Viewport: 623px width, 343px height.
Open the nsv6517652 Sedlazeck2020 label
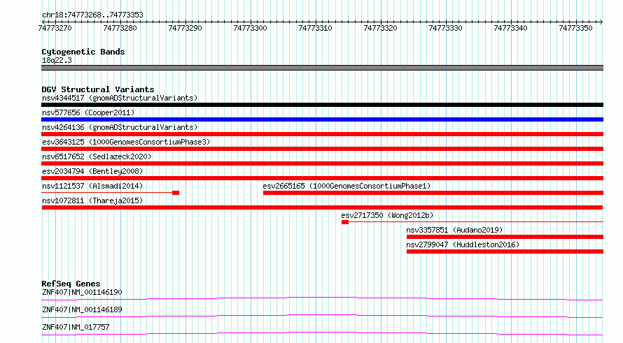pyautogui.click(x=97, y=156)
